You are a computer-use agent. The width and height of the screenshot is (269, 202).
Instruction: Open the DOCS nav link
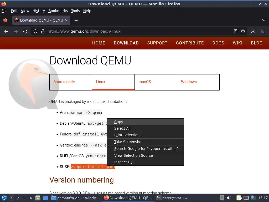click(218, 43)
